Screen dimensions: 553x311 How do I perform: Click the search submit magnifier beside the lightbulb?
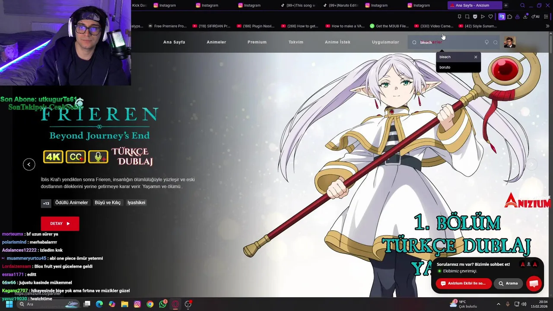(x=496, y=42)
